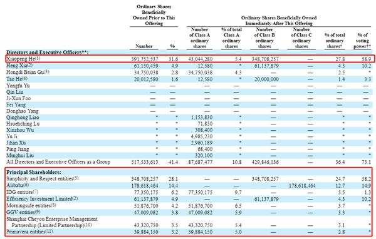Select the Primavera entities row label
This screenshot has height=239, width=376.
click(x=29, y=231)
